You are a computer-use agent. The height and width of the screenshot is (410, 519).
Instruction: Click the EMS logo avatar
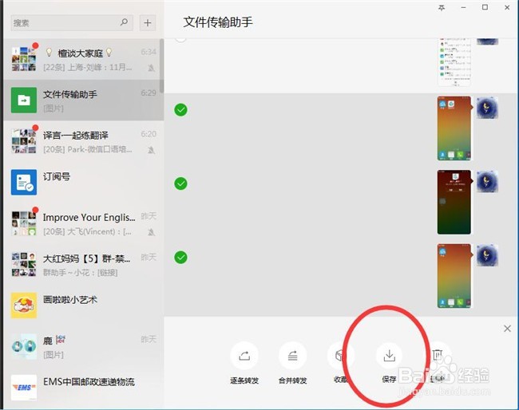[x=24, y=387]
